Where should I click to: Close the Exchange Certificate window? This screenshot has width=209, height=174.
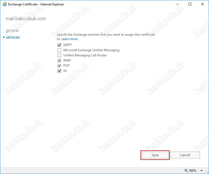coord(202,4)
